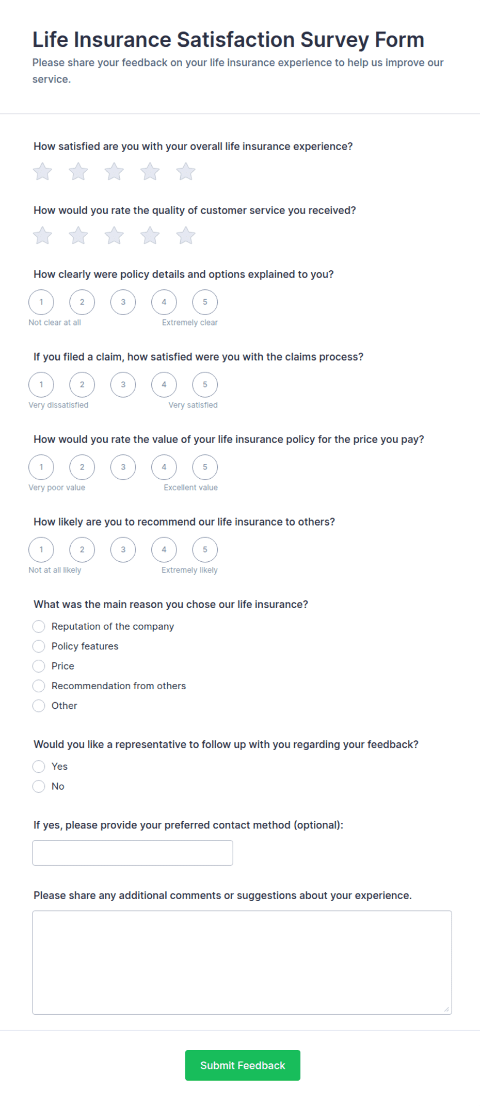Rate overall experience with the second star
The height and width of the screenshot is (1106, 480).
tap(78, 172)
